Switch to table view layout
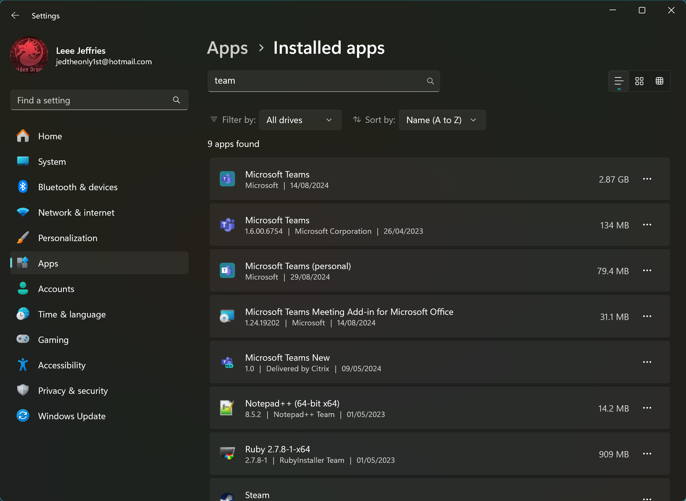686x501 pixels. coord(659,81)
